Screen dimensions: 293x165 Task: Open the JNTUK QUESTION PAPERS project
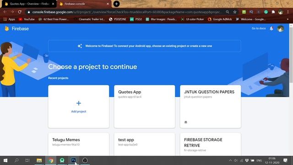click(x=211, y=107)
